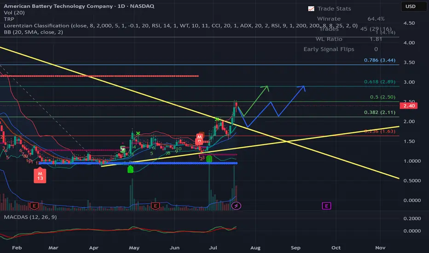Viewport: 429px width, 253px height.
Task: Click the green X marker in July
Action: (217, 119)
